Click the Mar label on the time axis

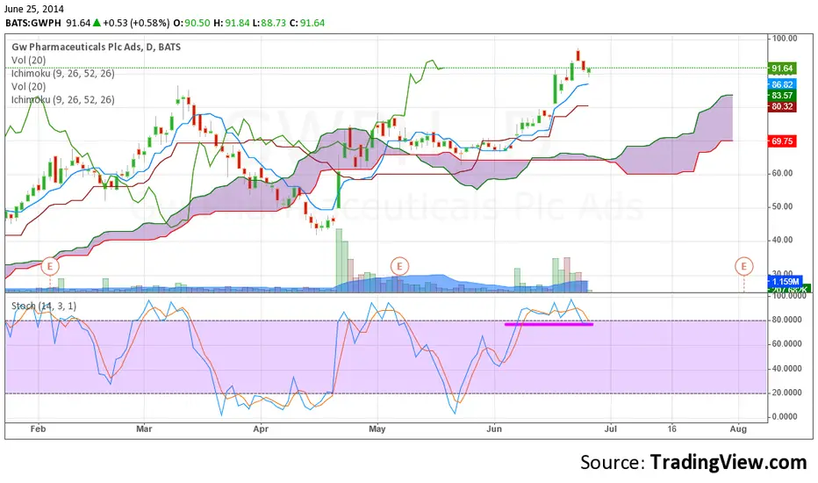point(144,429)
